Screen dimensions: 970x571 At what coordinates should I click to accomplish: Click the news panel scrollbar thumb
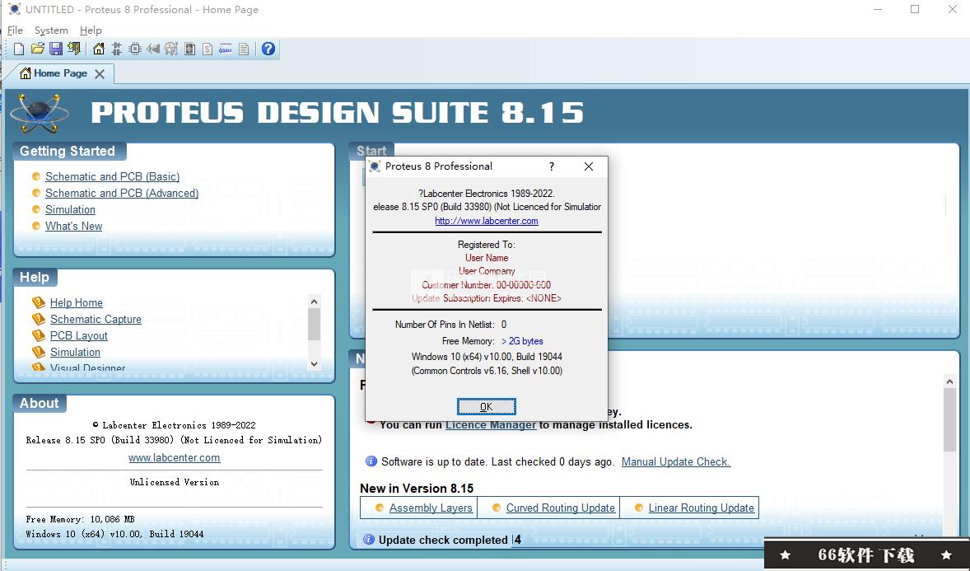(x=949, y=420)
